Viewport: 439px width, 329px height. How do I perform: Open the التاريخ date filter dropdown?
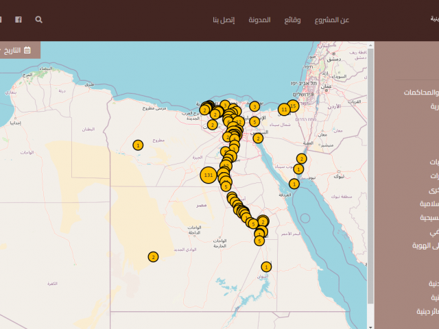pyautogui.click(x=15, y=50)
